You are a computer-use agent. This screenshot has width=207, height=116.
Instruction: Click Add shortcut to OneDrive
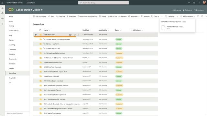click(88, 16)
